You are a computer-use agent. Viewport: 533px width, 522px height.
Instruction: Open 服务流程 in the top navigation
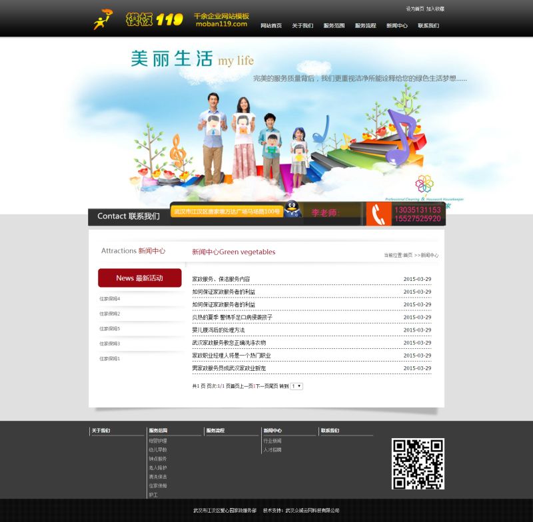click(365, 26)
